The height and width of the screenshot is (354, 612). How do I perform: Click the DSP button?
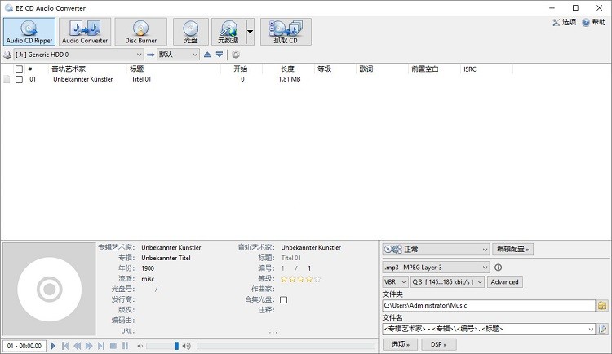coord(437,344)
